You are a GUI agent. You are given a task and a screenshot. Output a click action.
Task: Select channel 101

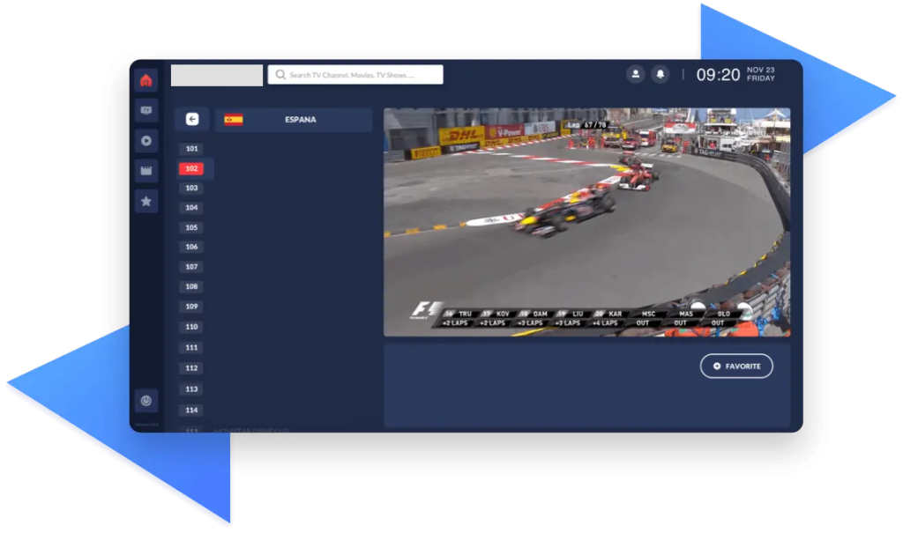tap(192, 149)
